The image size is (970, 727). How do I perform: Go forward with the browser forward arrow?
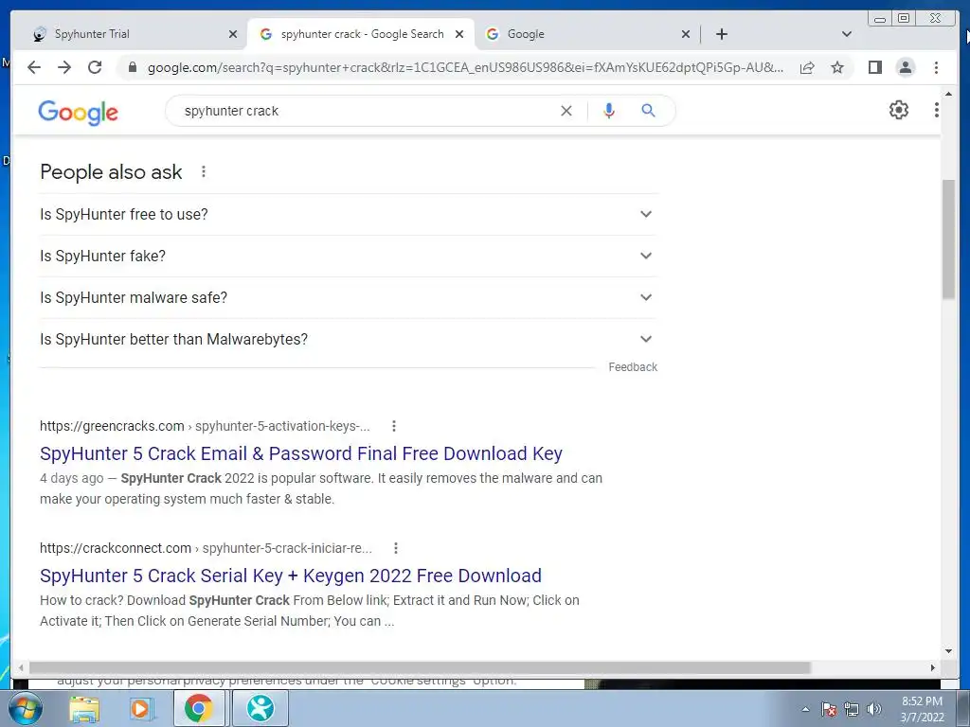click(x=64, y=67)
